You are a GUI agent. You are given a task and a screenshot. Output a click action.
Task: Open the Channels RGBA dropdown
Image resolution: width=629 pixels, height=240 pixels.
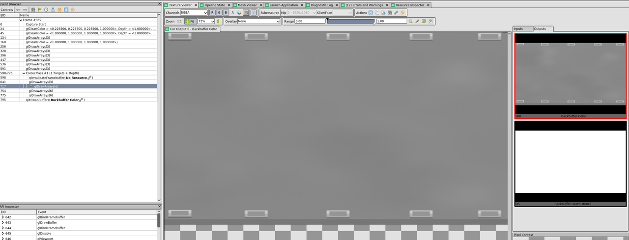pos(194,12)
